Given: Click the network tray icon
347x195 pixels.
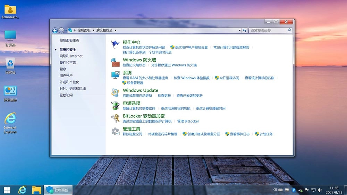Looking at the screenshot, I should pyautogui.click(x=313, y=190).
